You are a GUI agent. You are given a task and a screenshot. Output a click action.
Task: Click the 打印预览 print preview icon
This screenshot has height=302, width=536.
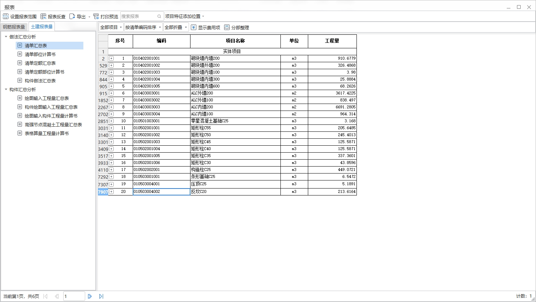point(96,16)
